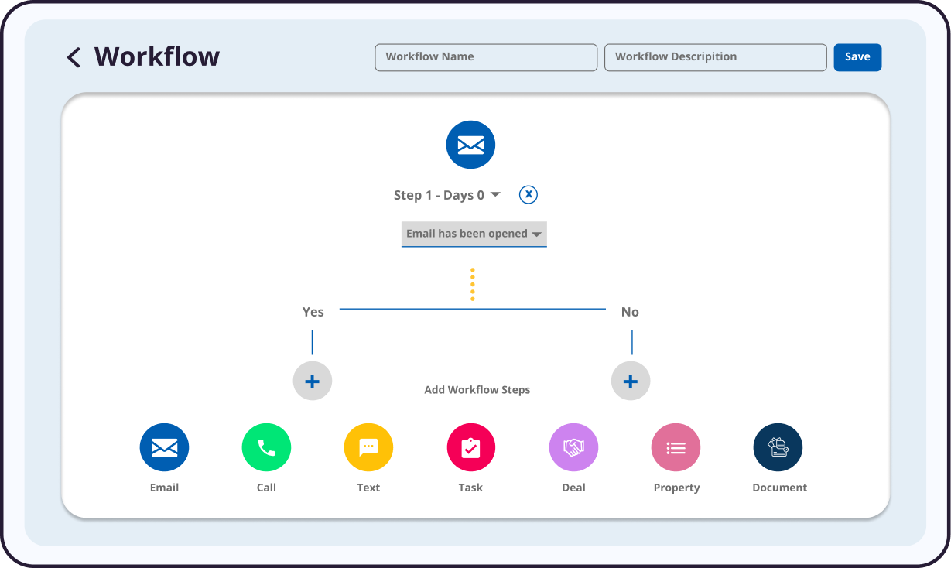Image resolution: width=951 pixels, height=568 pixels.
Task: Select the red Task step icon
Action: (x=470, y=447)
